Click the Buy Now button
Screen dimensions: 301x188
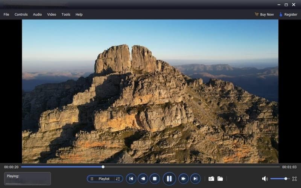tap(265, 15)
